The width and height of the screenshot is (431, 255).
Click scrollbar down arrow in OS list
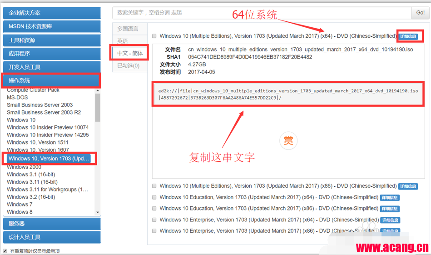pos(98,212)
